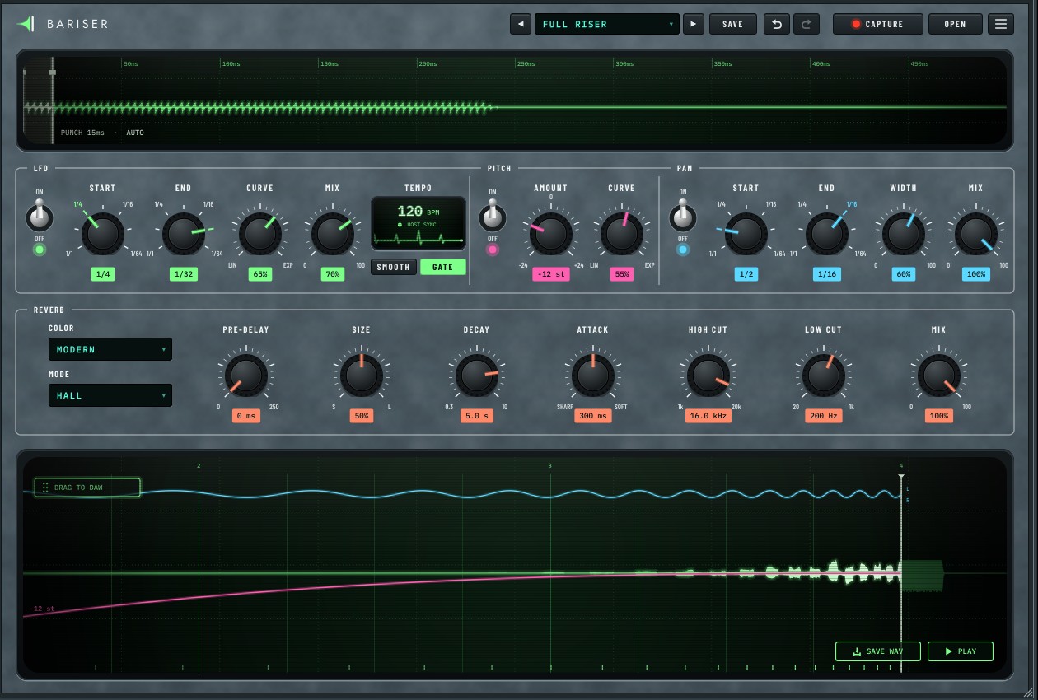Click the AUTO punch setting

tap(135, 133)
